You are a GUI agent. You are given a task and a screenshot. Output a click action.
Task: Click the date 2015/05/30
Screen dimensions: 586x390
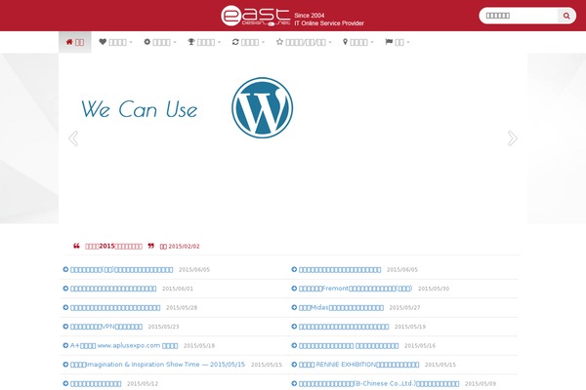tap(434, 289)
